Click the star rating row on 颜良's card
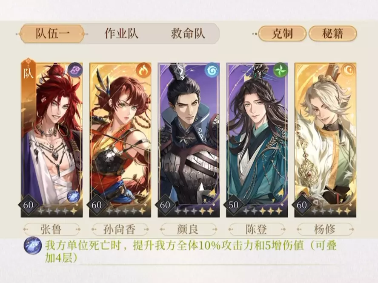 tap(194, 211)
